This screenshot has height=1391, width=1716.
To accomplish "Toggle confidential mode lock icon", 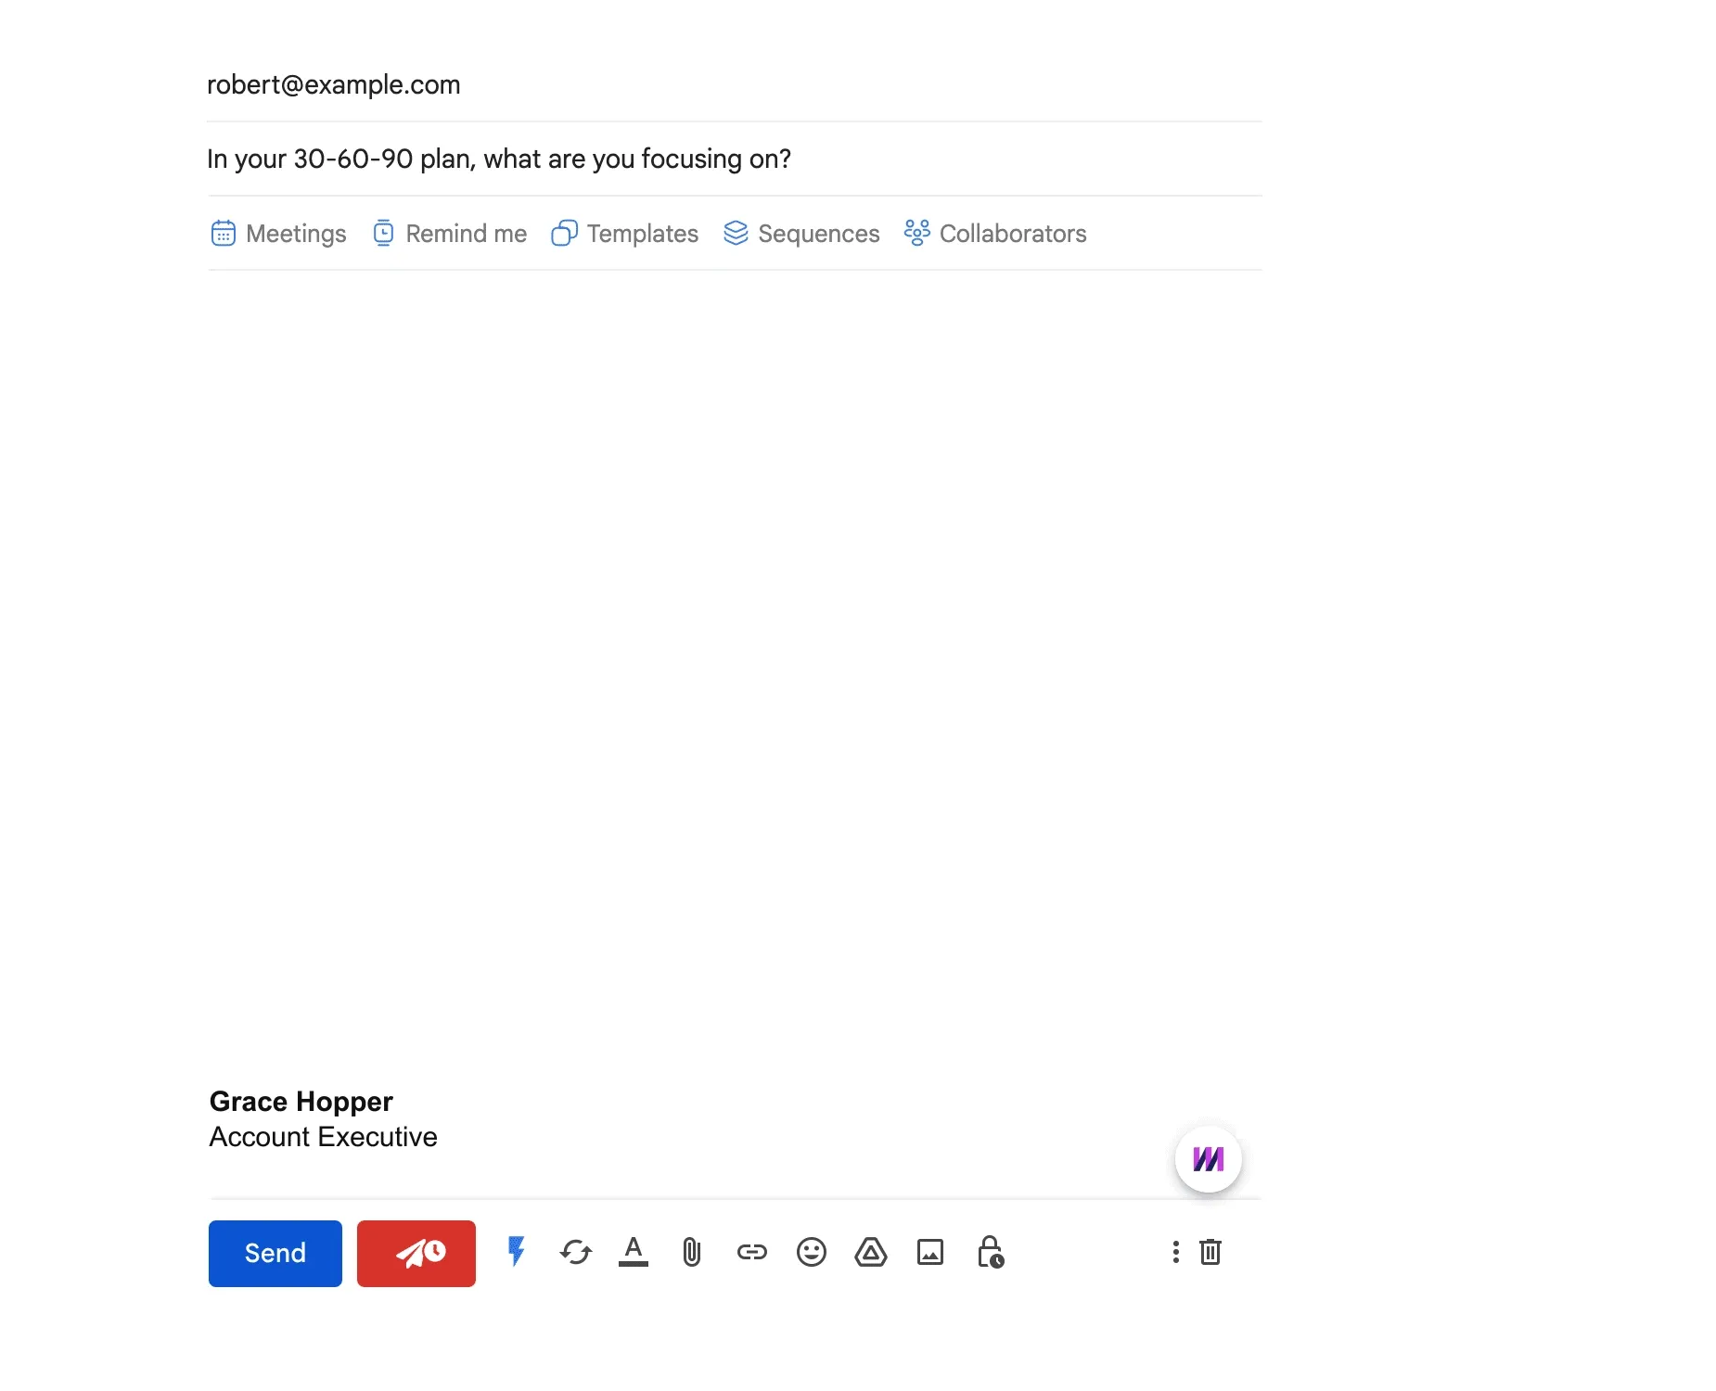I will (991, 1252).
